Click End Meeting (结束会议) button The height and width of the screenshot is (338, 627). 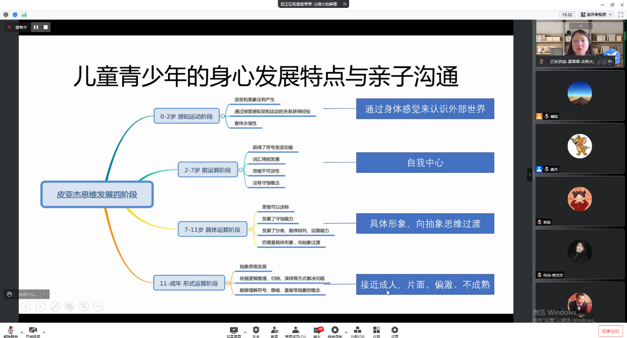[x=610, y=331]
